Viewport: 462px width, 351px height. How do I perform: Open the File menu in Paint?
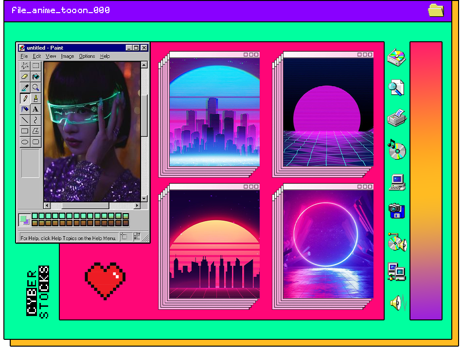(24, 56)
